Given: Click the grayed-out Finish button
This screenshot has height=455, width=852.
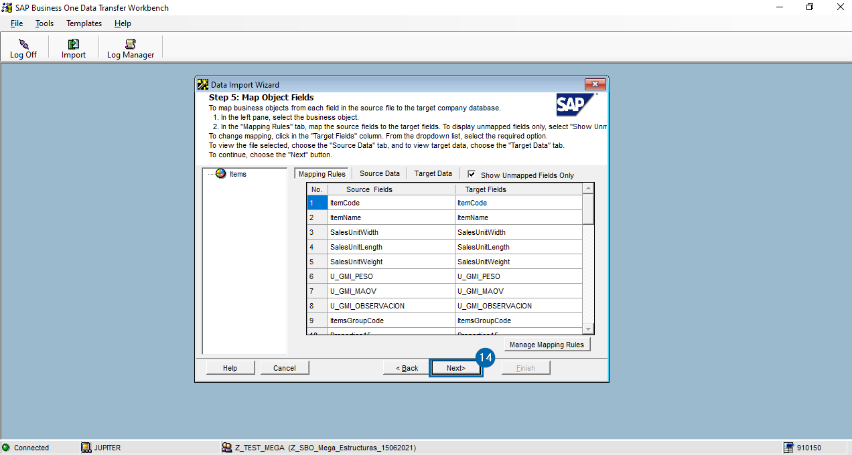Looking at the screenshot, I should (x=525, y=368).
